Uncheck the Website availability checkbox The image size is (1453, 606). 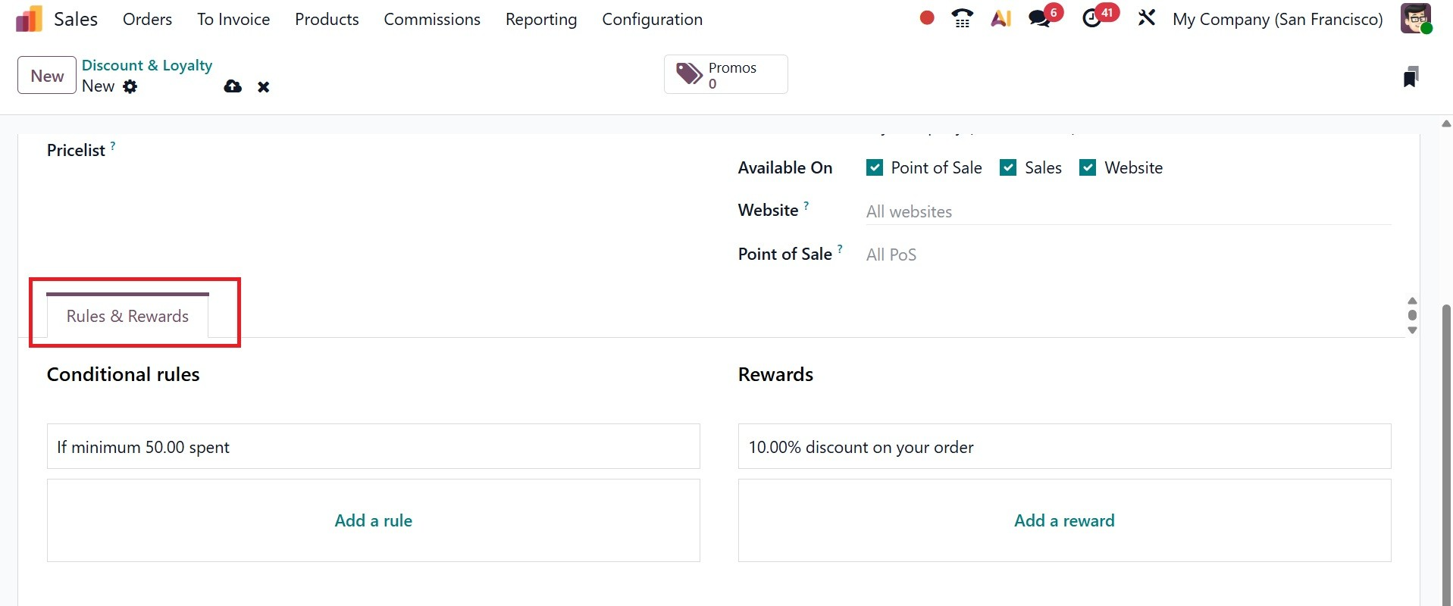click(1088, 167)
